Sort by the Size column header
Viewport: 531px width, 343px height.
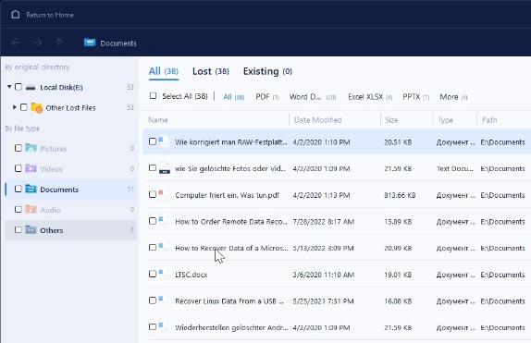pyautogui.click(x=391, y=120)
